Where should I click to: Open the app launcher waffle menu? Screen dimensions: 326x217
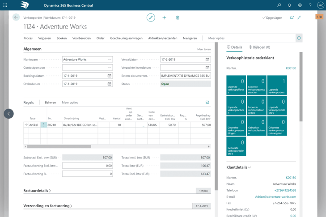(5, 5)
